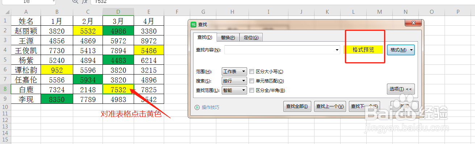Screen dimensions: 475x144
Task: Click the zoom magnifier icon in formula bar
Action: coord(75,1)
